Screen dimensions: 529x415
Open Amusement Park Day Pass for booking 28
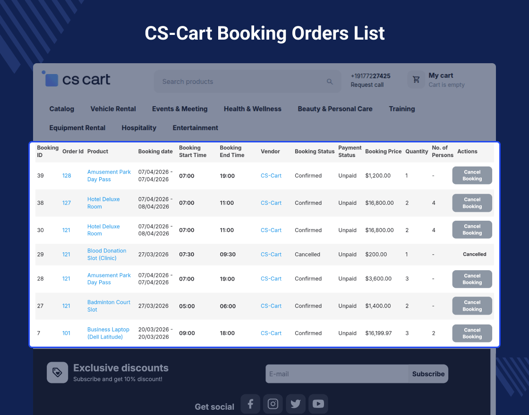point(109,279)
